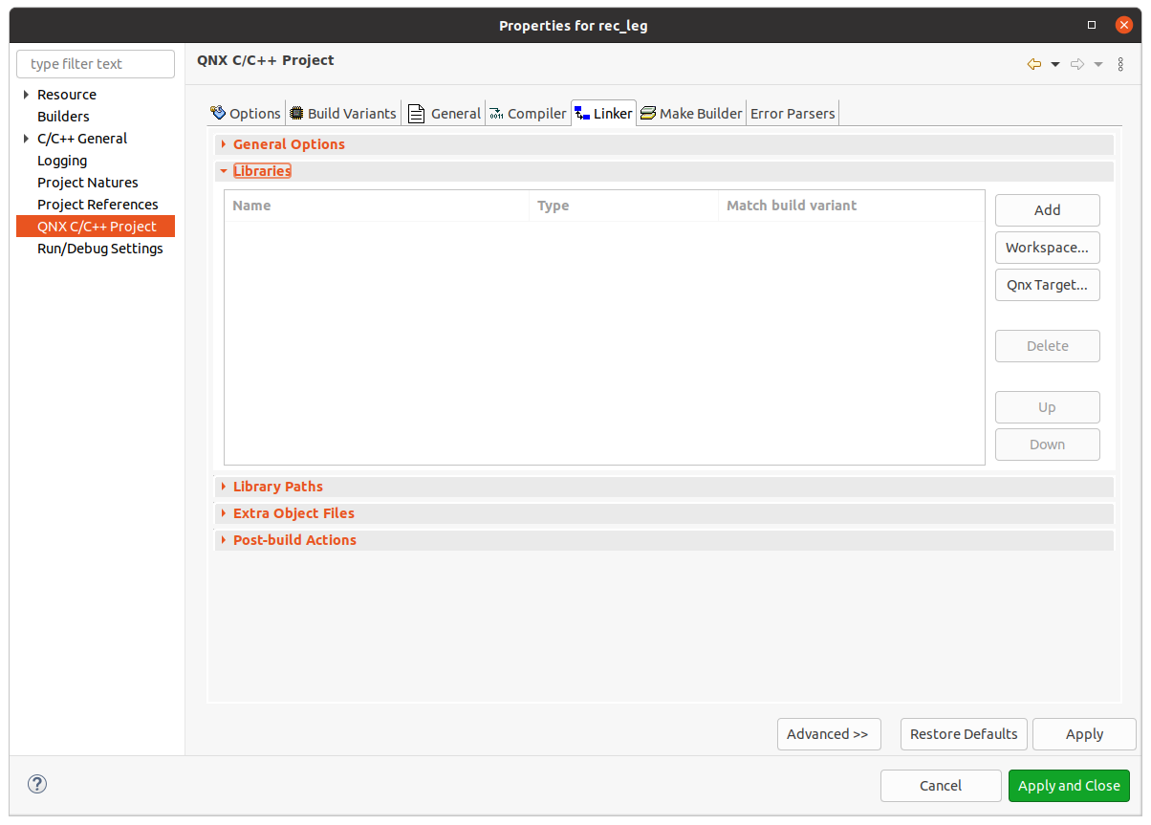Select Builders in the sidebar
The height and width of the screenshot is (825, 1151).
63,117
